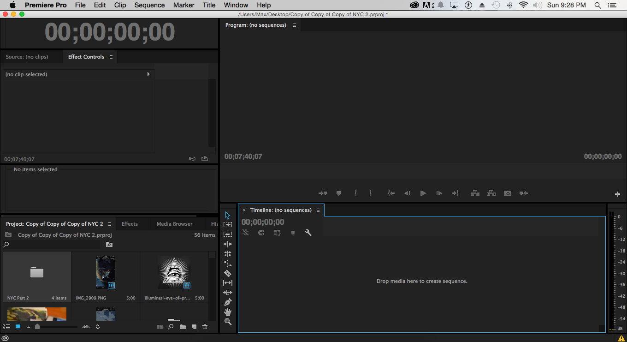Click Lift button in Program monitor
The width and height of the screenshot is (627, 342).
475,193
